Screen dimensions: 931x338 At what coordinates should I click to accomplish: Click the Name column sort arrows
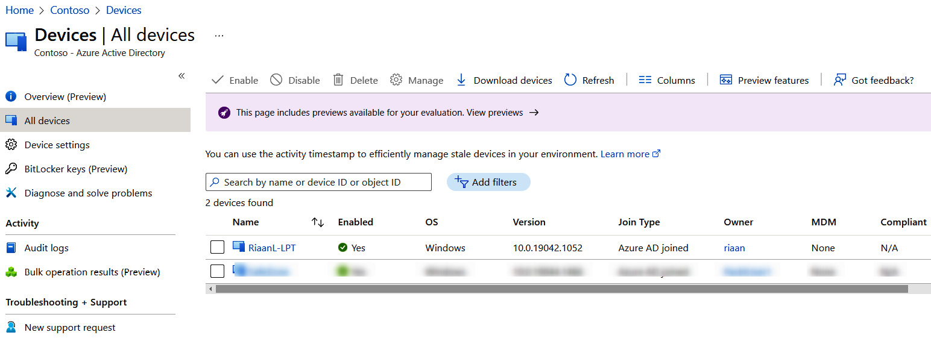[318, 222]
